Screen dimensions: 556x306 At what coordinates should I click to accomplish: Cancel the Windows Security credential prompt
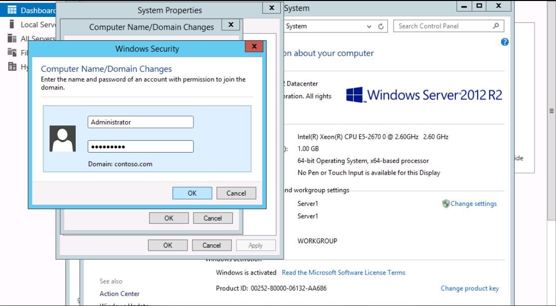tap(236, 193)
